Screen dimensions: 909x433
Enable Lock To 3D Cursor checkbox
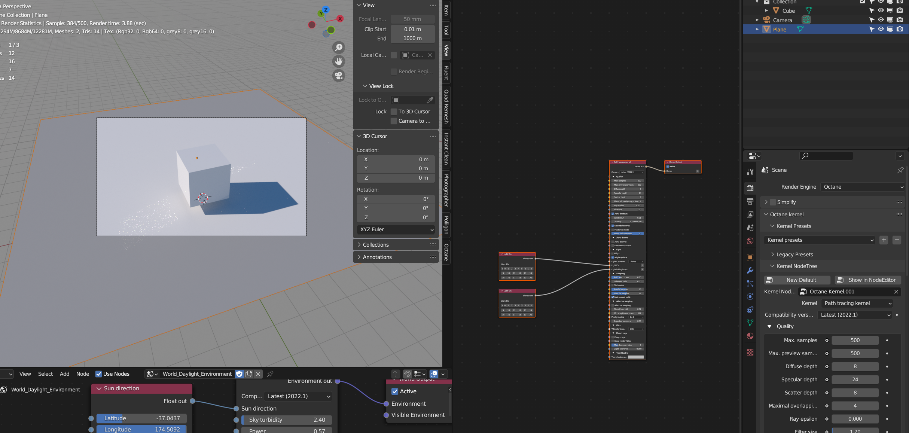(394, 112)
